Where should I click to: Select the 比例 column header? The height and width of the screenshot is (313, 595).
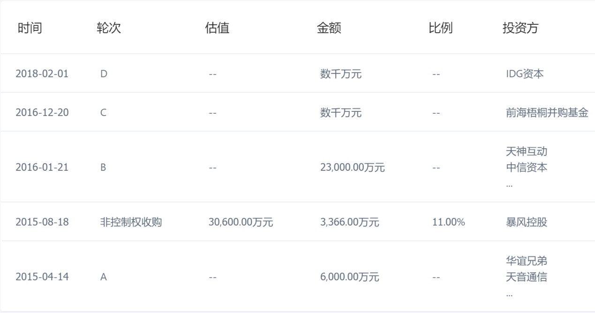[440, 28]
